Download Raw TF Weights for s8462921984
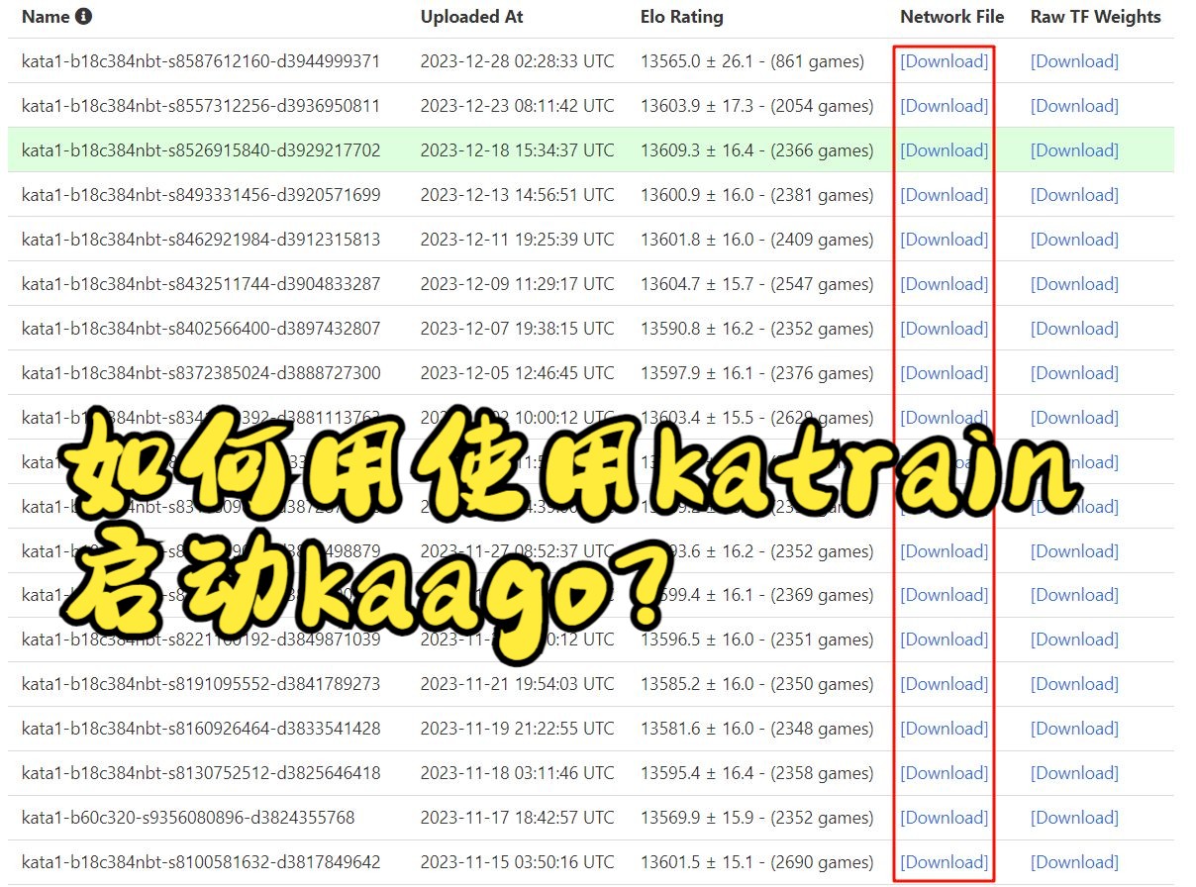Viewport: 1196px width, 887px height. [1074, 239]
